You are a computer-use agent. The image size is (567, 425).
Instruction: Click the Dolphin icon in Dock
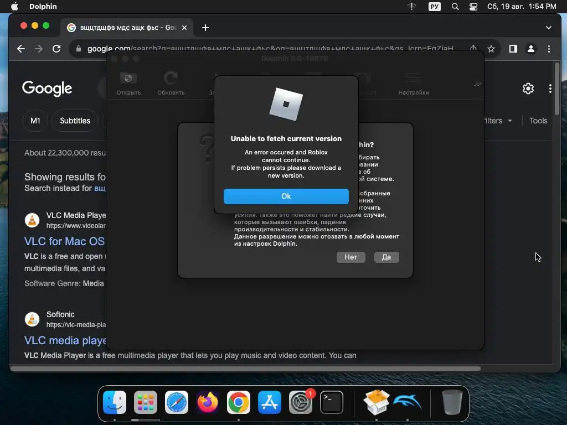pos(408,402)
